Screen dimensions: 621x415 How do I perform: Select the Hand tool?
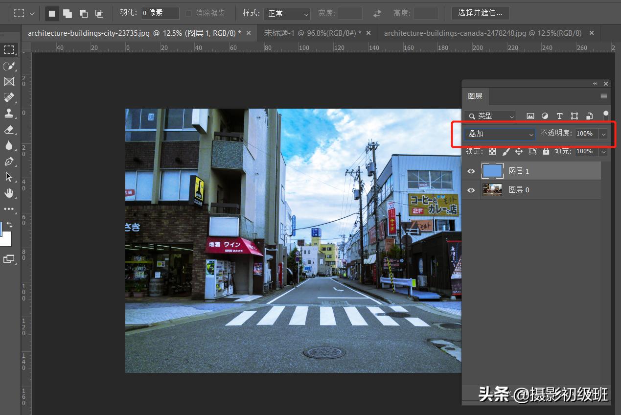[x=9, y=193]
